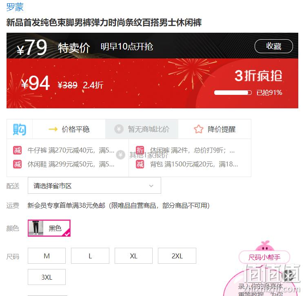This screenshot has width=304, height=296.
Task: Open the 价格平稳 price history tab
Action: [x=69, y=129]
